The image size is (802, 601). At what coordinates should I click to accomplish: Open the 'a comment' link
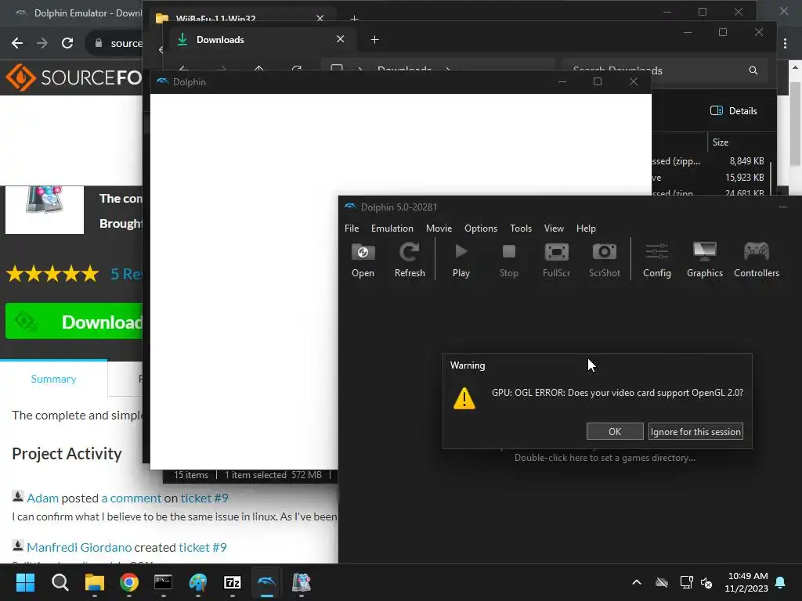[132, 498]
